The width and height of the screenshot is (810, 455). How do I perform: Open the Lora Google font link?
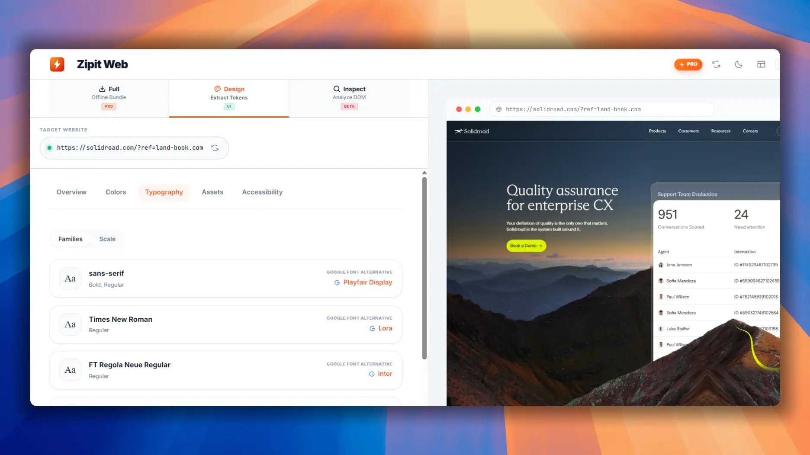(x=385, y=328)
